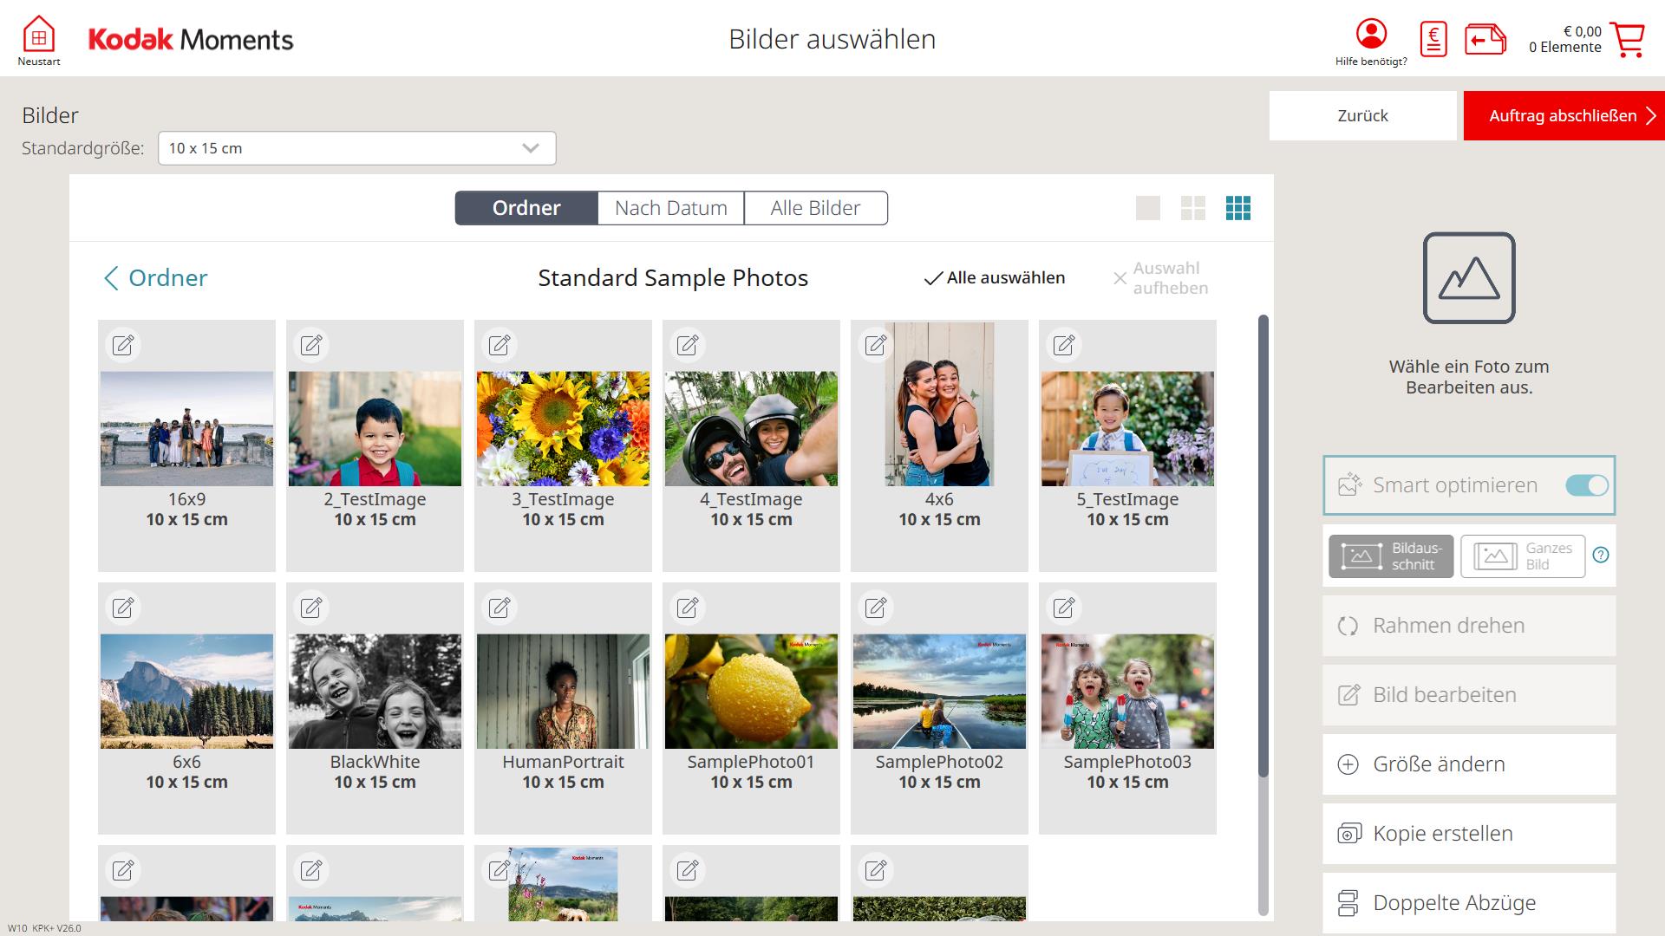
Task: Click Auftrag abschließen with arrow
Action: (x=1564, y=116)
